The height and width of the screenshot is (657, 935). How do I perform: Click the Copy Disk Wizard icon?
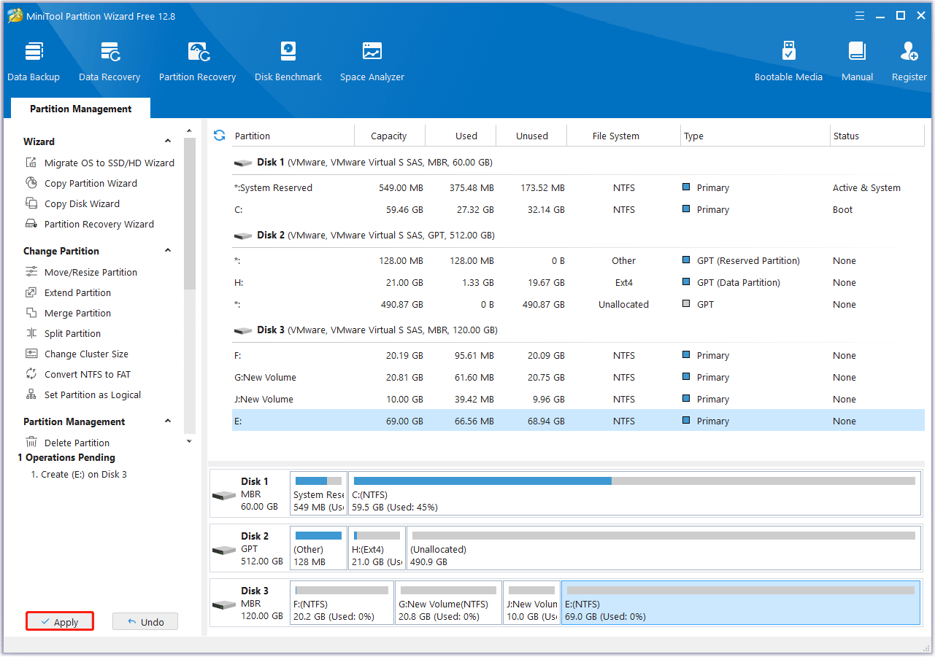click(x=31, y=203)
